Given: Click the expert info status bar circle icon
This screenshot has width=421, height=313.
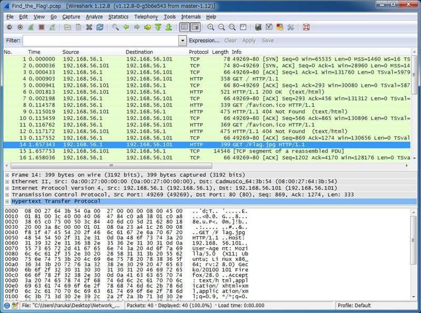Looking at the screenshot, I should click(7, 306).
